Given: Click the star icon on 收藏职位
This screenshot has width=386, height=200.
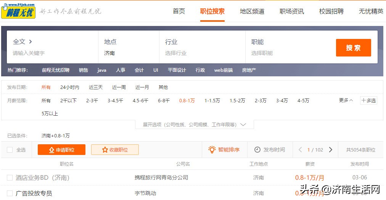Looking at the screenshot, I should click(x=105, y=150).
